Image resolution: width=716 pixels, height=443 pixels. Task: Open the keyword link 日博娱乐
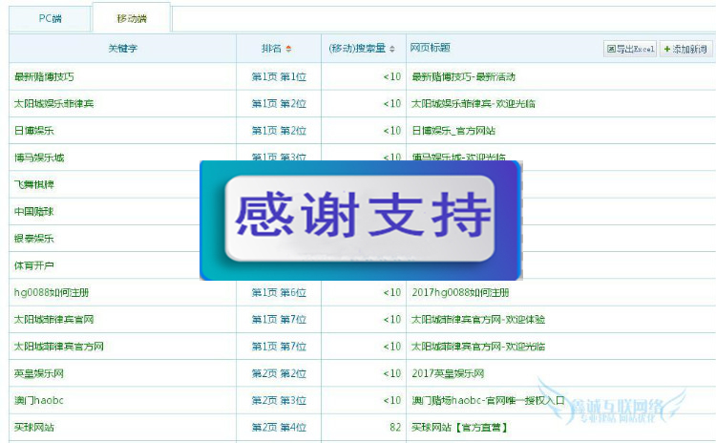(33, 131)
